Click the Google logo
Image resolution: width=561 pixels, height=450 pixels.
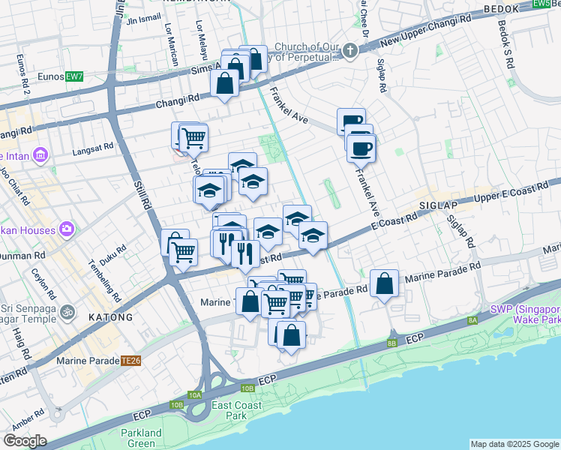25,441
